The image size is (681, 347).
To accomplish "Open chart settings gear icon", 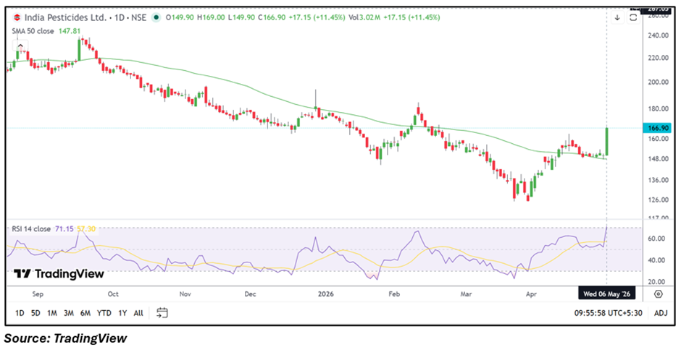I will pos(658,294).
